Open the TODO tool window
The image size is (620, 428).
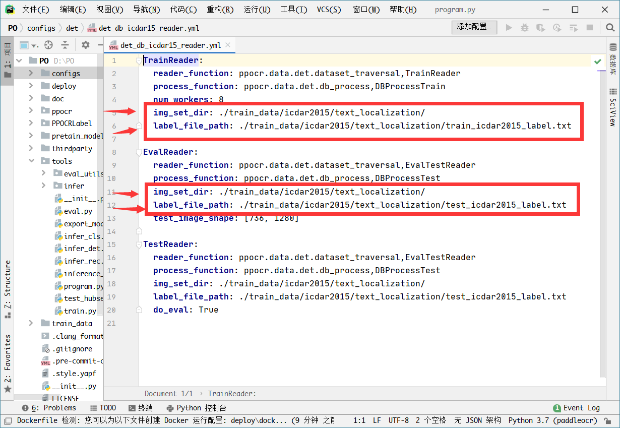[x=103, y=408]
